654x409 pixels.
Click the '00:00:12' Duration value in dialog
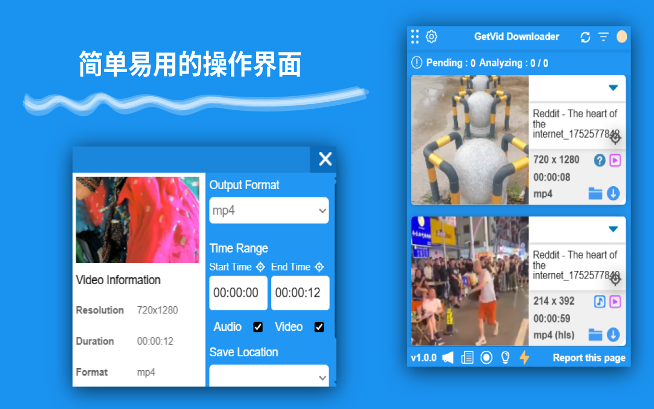click(155, 342)
